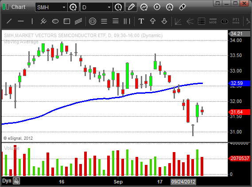Click the Dyn scaling label
This screenshot has height=187, width=252.
(x=7, y=181)
